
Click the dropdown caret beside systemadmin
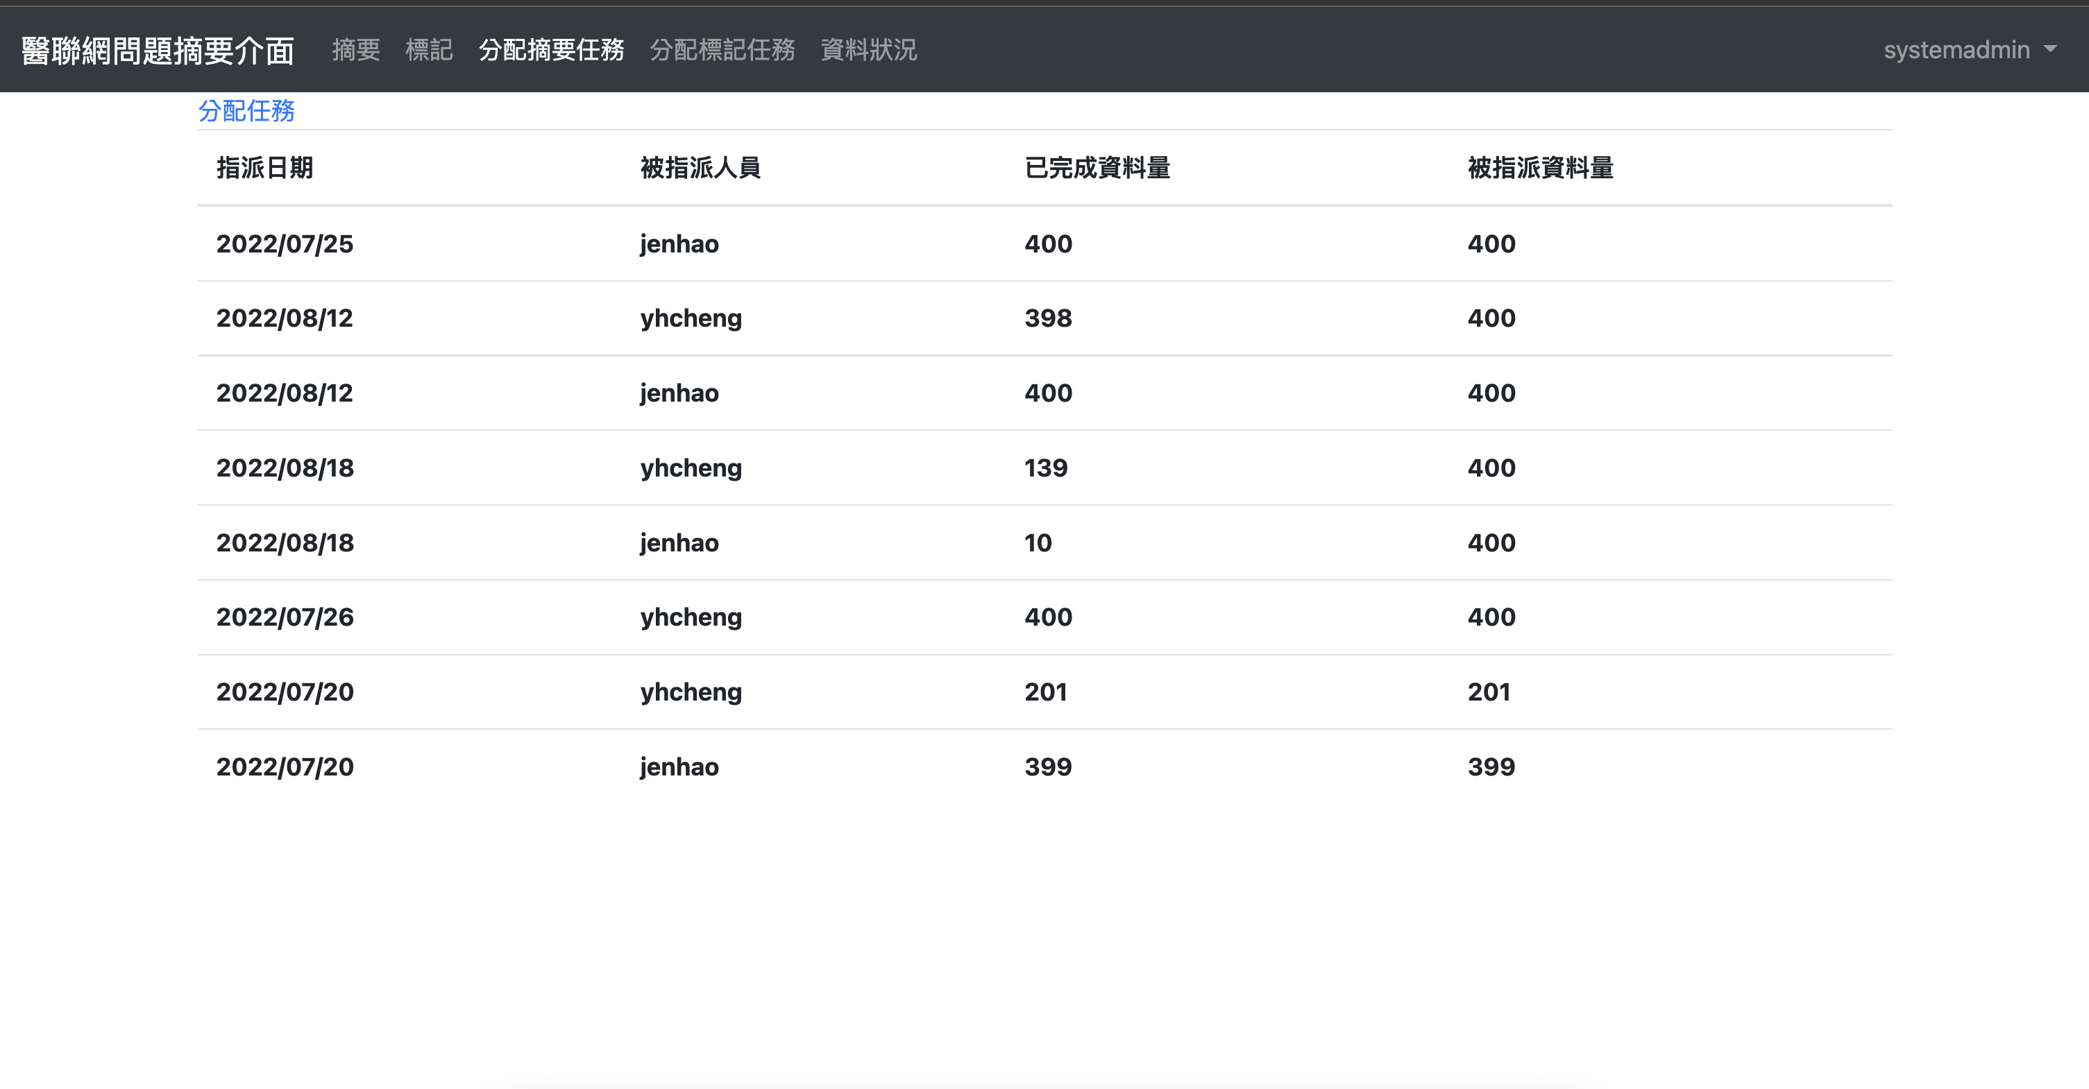click(2051, 49)
